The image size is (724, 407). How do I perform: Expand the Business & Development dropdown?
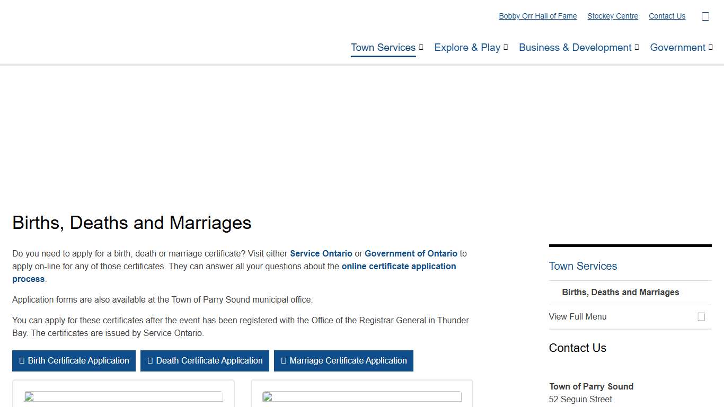click(x=636, y=47)
